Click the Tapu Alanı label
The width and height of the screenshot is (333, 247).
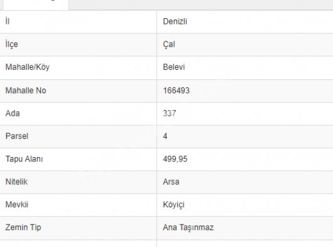click(x=24, y=159)
